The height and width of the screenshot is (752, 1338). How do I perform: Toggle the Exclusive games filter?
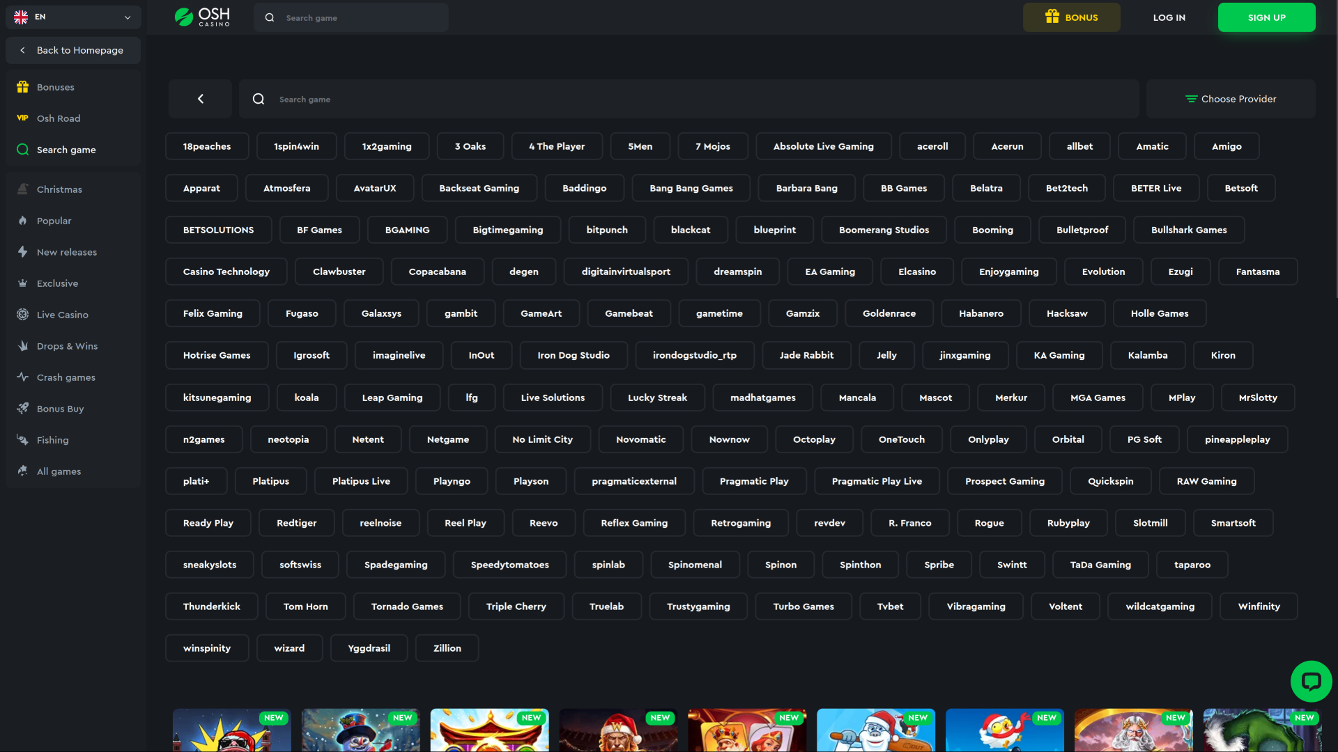click(x=23, y=283)
